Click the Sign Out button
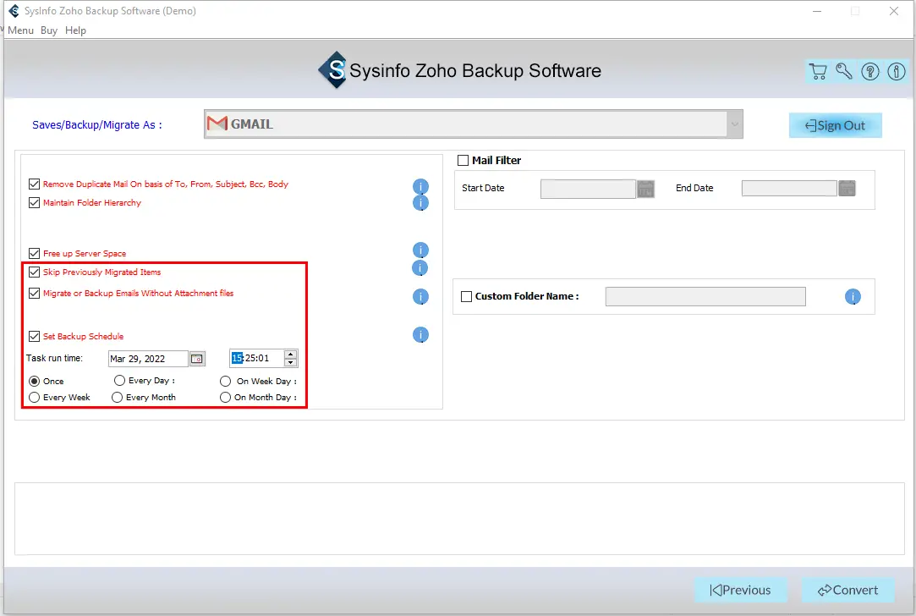916x616 pixels. click(835, 126)
